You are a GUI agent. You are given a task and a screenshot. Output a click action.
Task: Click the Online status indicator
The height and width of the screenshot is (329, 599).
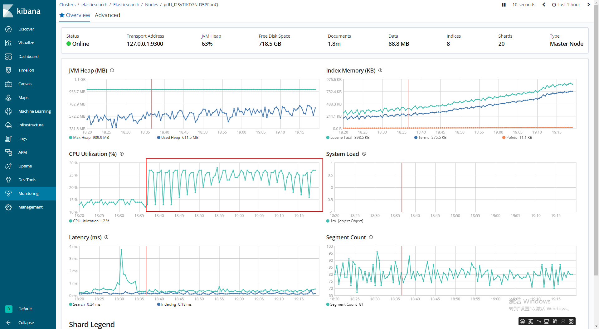pyautogui.click(x=78, y=44)
